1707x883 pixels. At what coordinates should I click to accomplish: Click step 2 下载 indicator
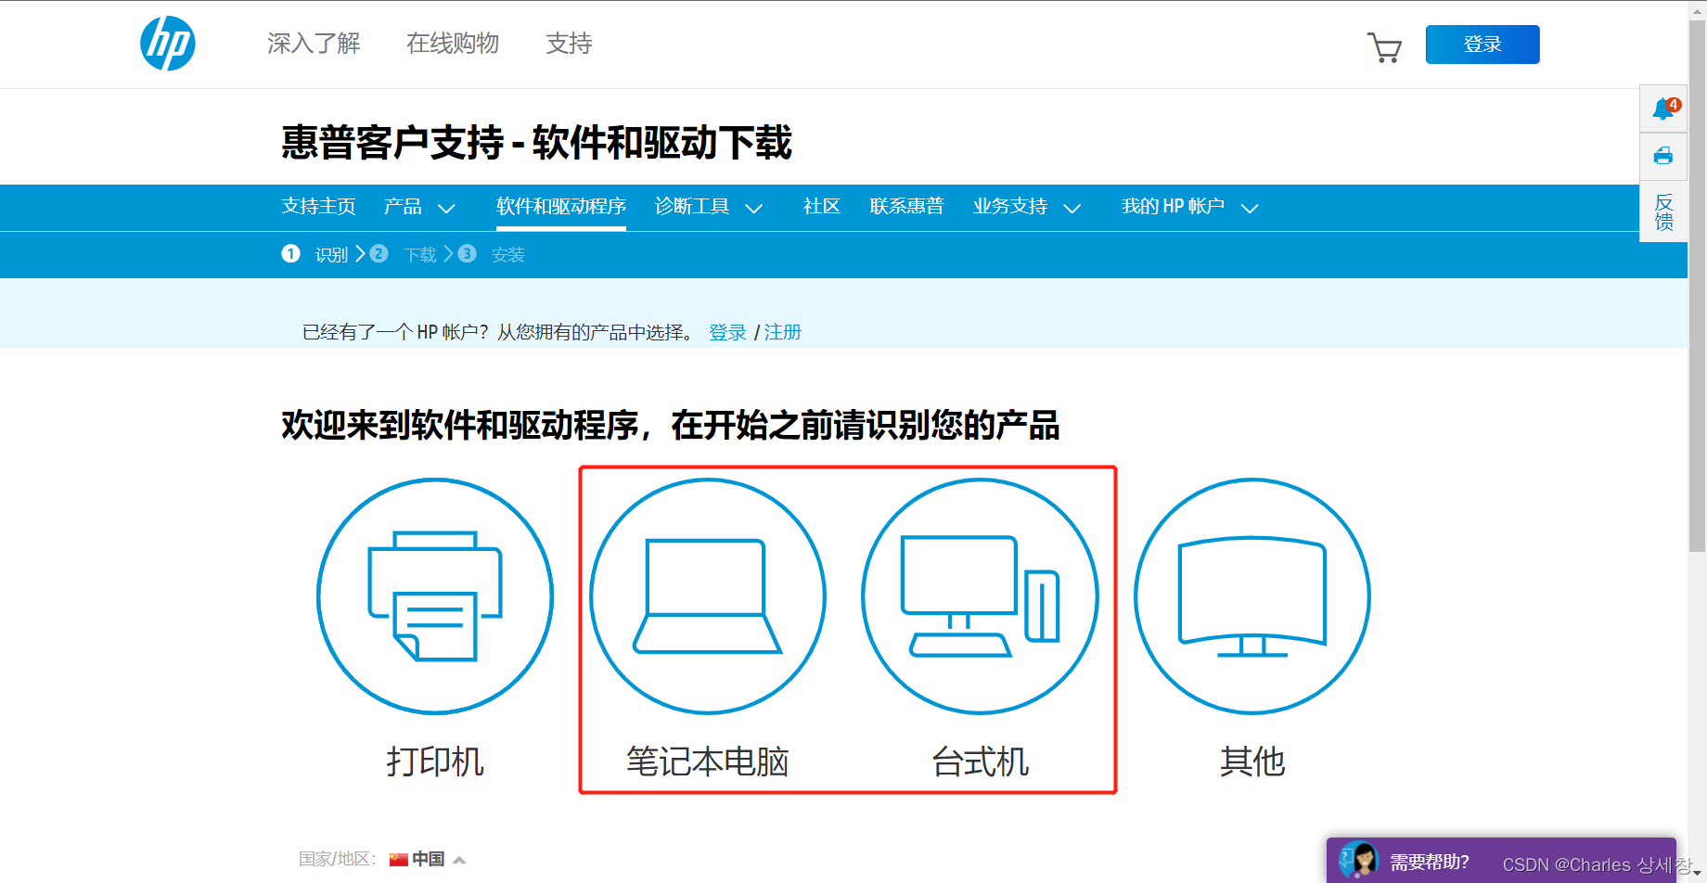click(x=403, y=254)
